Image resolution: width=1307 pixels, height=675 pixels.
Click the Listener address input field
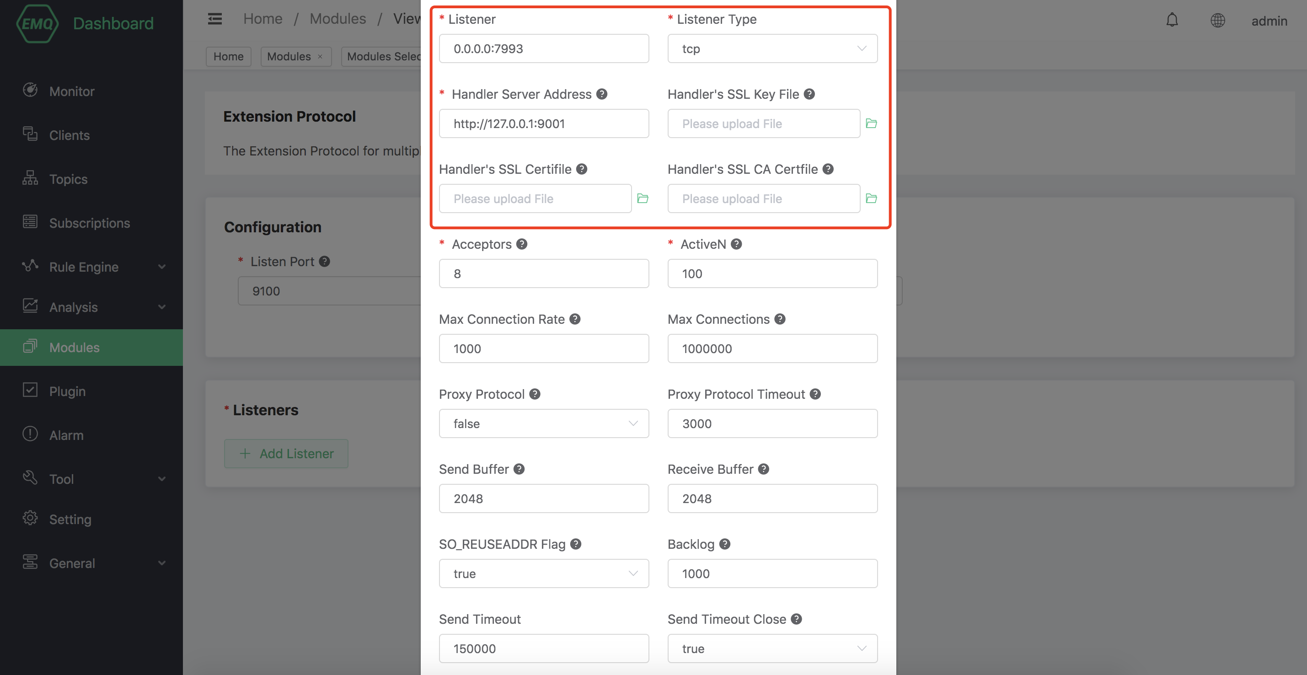(x=543, y=49)
